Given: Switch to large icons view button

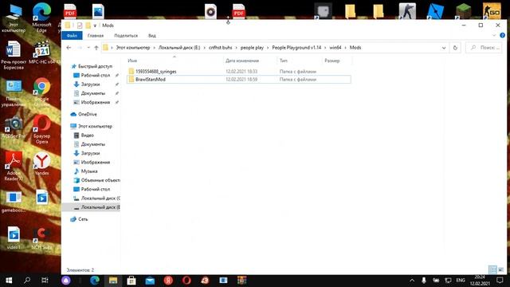Looking at the screenshot, I should (501, 269).
